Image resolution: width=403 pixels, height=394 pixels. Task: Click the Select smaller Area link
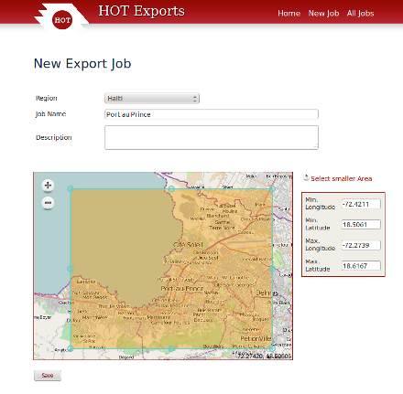tap(342, 178)
